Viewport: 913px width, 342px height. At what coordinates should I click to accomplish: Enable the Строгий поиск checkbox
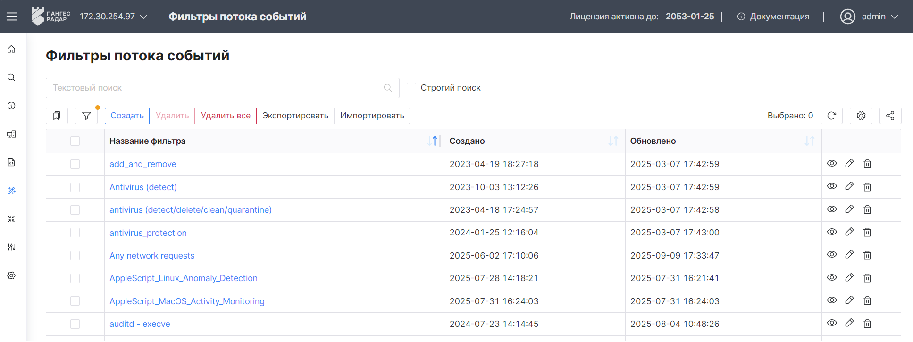coord(411,88)
